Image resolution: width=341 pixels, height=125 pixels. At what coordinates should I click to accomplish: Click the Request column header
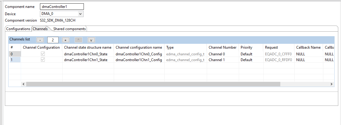pyautogui.click(x=271, y=47)
